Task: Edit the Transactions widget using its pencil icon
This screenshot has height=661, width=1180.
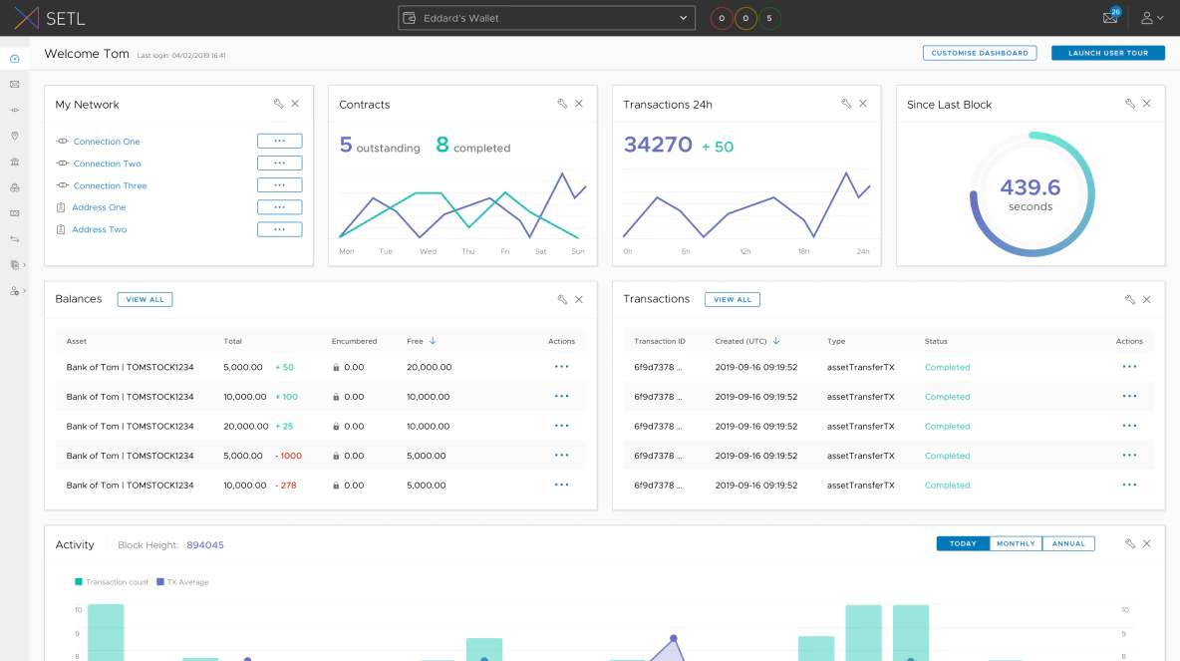Action: pos(1130,298)
